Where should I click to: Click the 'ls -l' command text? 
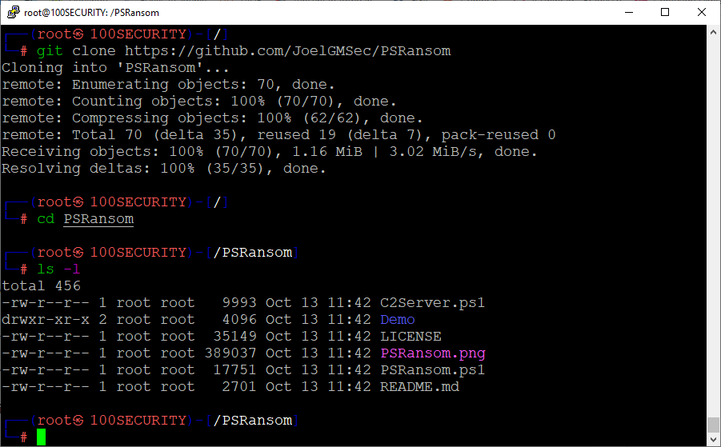point(59,269)
